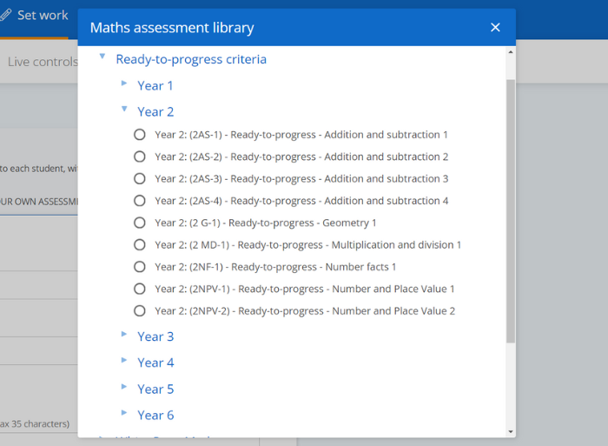Expand the Year 6 arrow
Viewport: 608px width, 446px height.
point(124,412)
